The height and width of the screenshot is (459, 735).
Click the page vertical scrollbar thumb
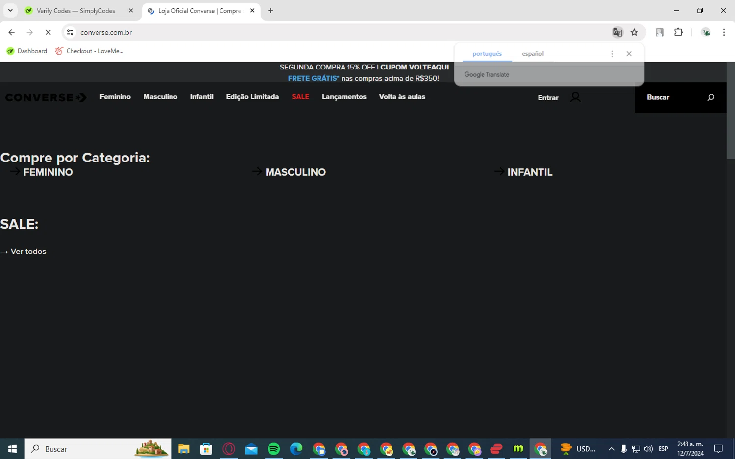[x=731, y=111]
